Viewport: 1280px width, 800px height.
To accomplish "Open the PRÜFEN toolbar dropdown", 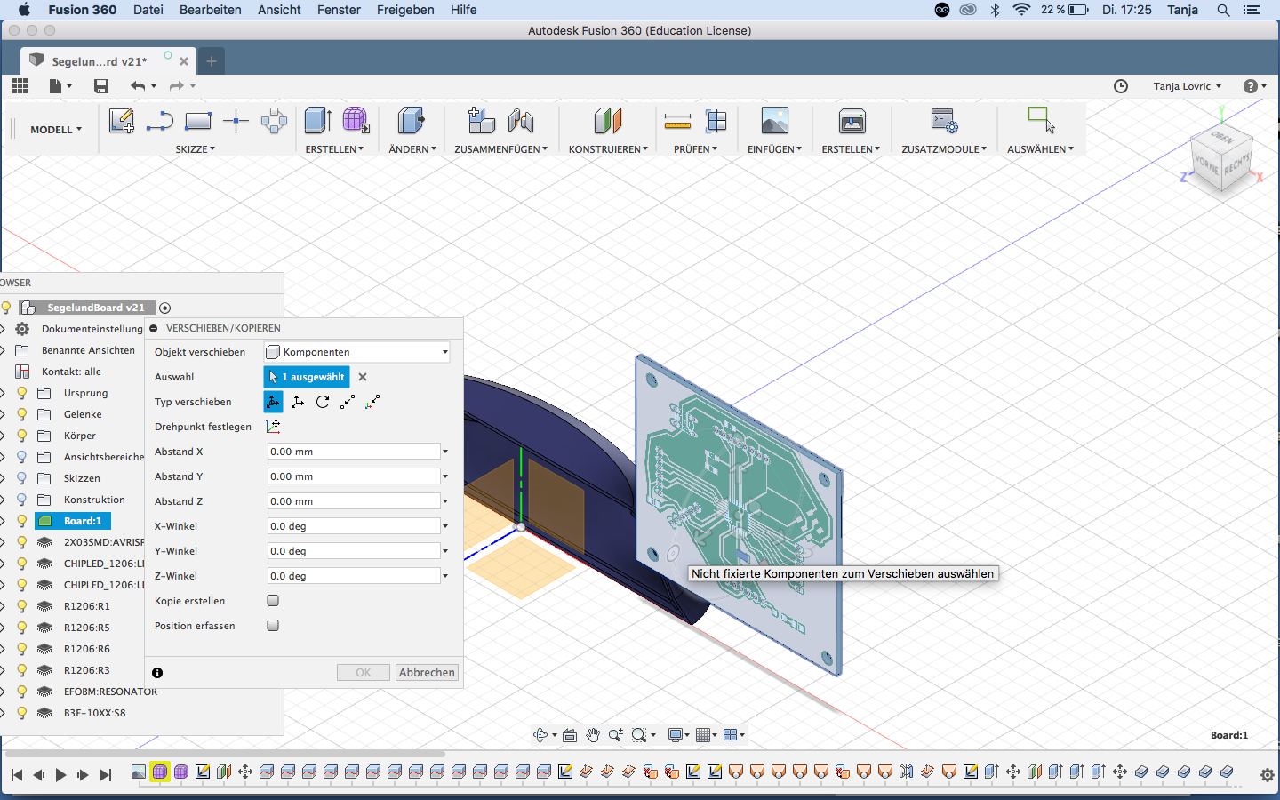I will [695, 149].
